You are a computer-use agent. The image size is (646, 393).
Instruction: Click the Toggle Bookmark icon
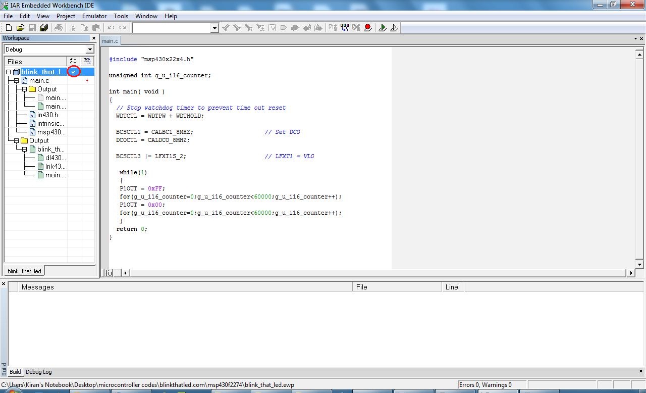[x=283, y=28]
